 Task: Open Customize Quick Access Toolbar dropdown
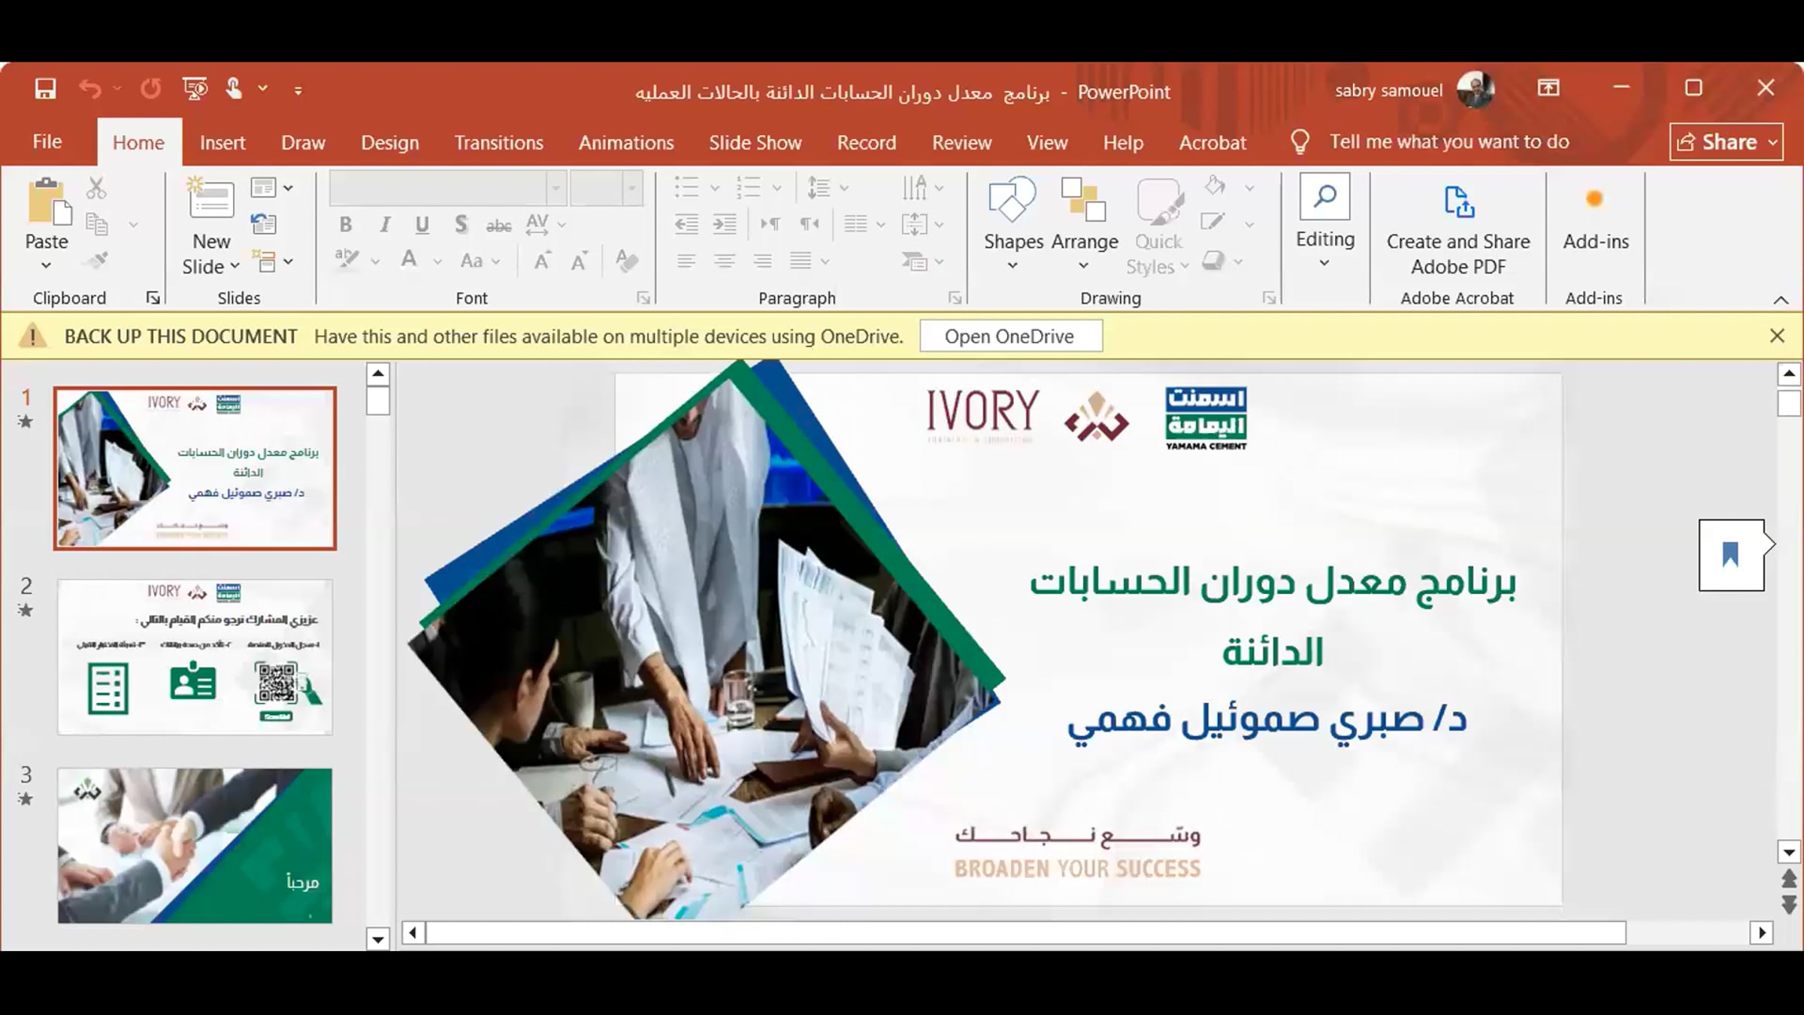(298, 90)
